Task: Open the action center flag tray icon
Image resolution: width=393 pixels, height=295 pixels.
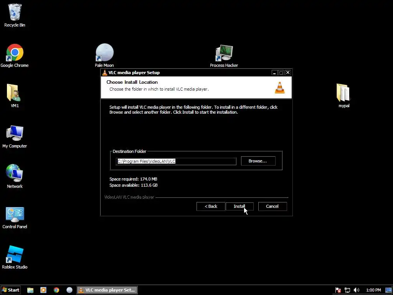Action: coord(338,290)
